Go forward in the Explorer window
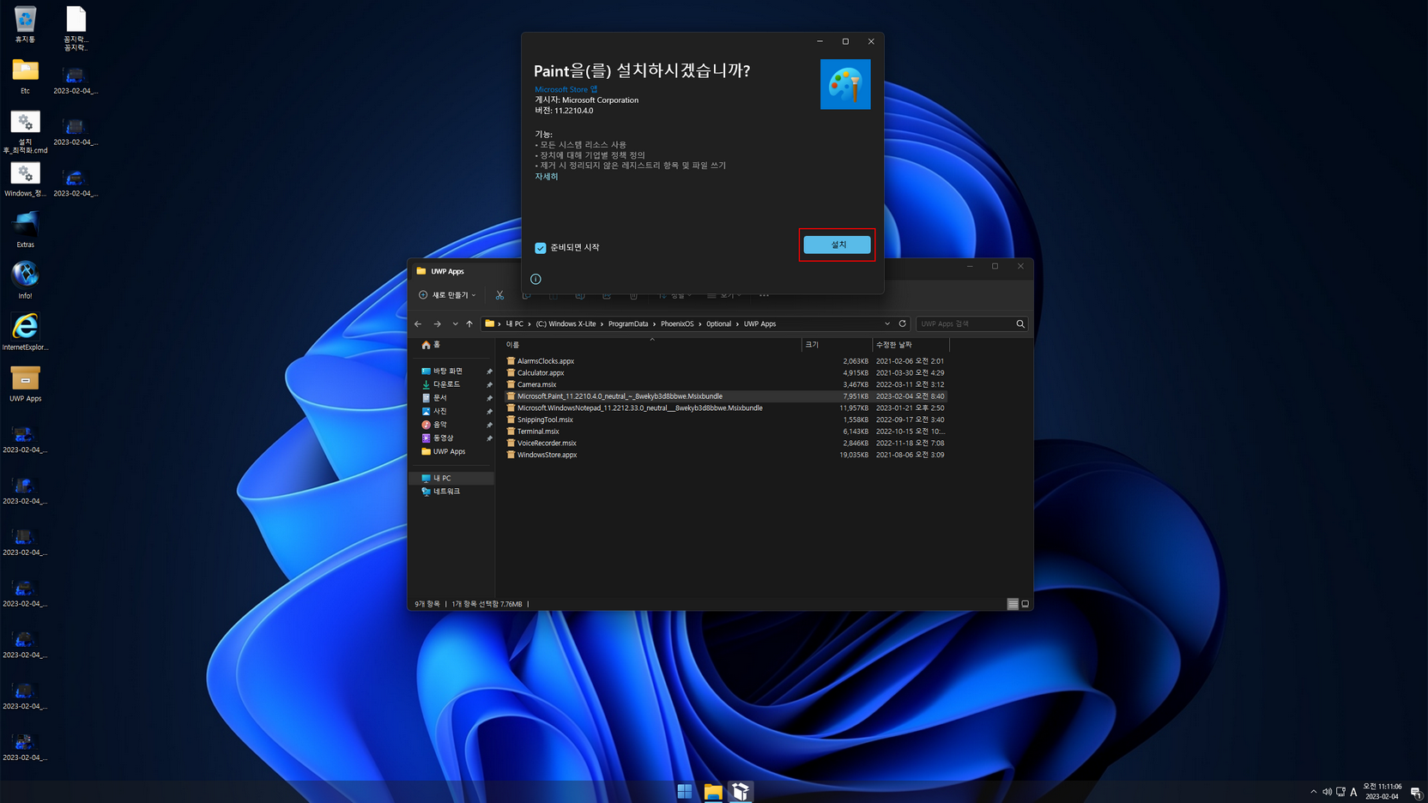 click(x=437, y=324)
